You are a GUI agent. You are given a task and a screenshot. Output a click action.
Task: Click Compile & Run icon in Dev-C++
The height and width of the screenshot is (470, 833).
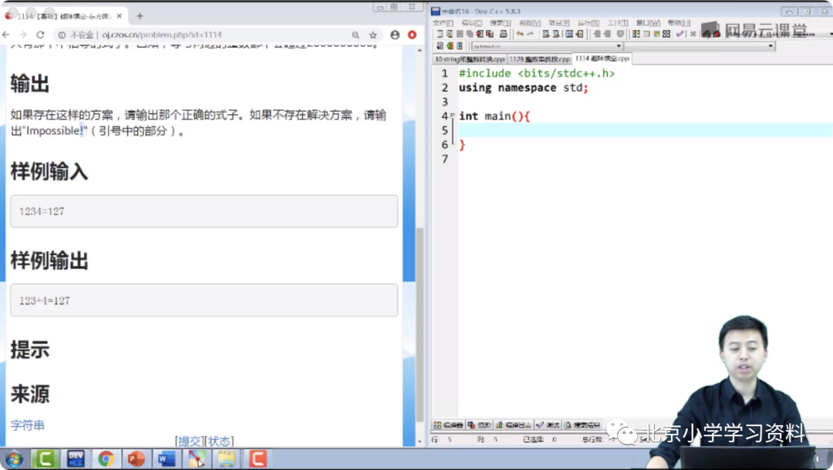(x=656, y=34)
